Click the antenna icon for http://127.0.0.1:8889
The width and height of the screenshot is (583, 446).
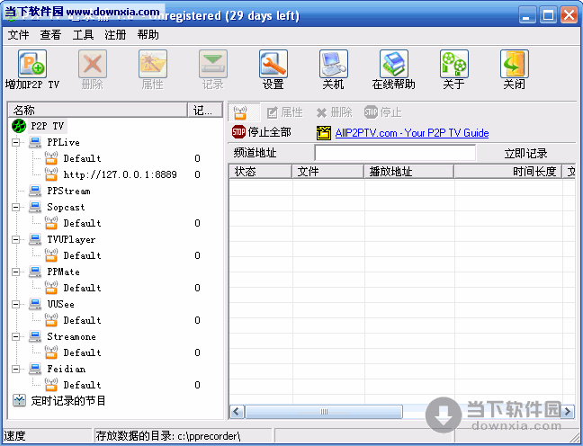point(51,174)
